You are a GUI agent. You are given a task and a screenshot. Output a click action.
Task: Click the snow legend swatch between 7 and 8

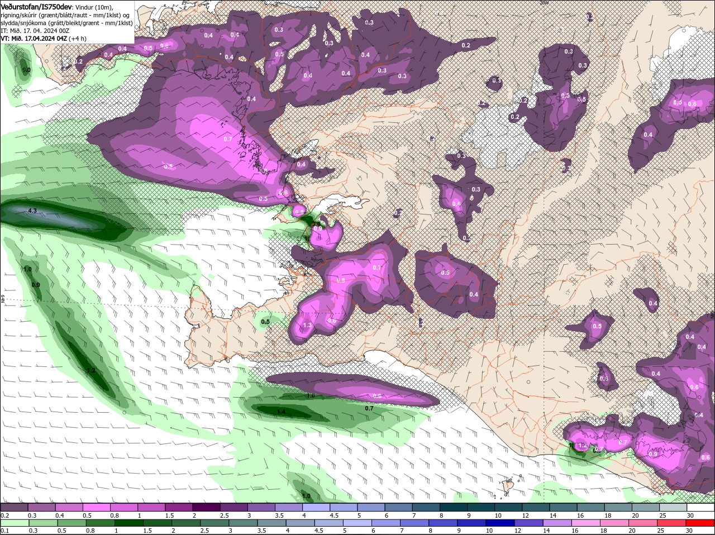pyautogui.click(x=426, y=508)
